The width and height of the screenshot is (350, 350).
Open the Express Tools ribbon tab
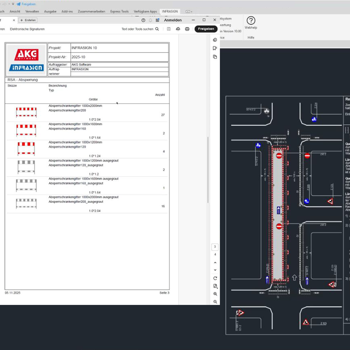119,12
